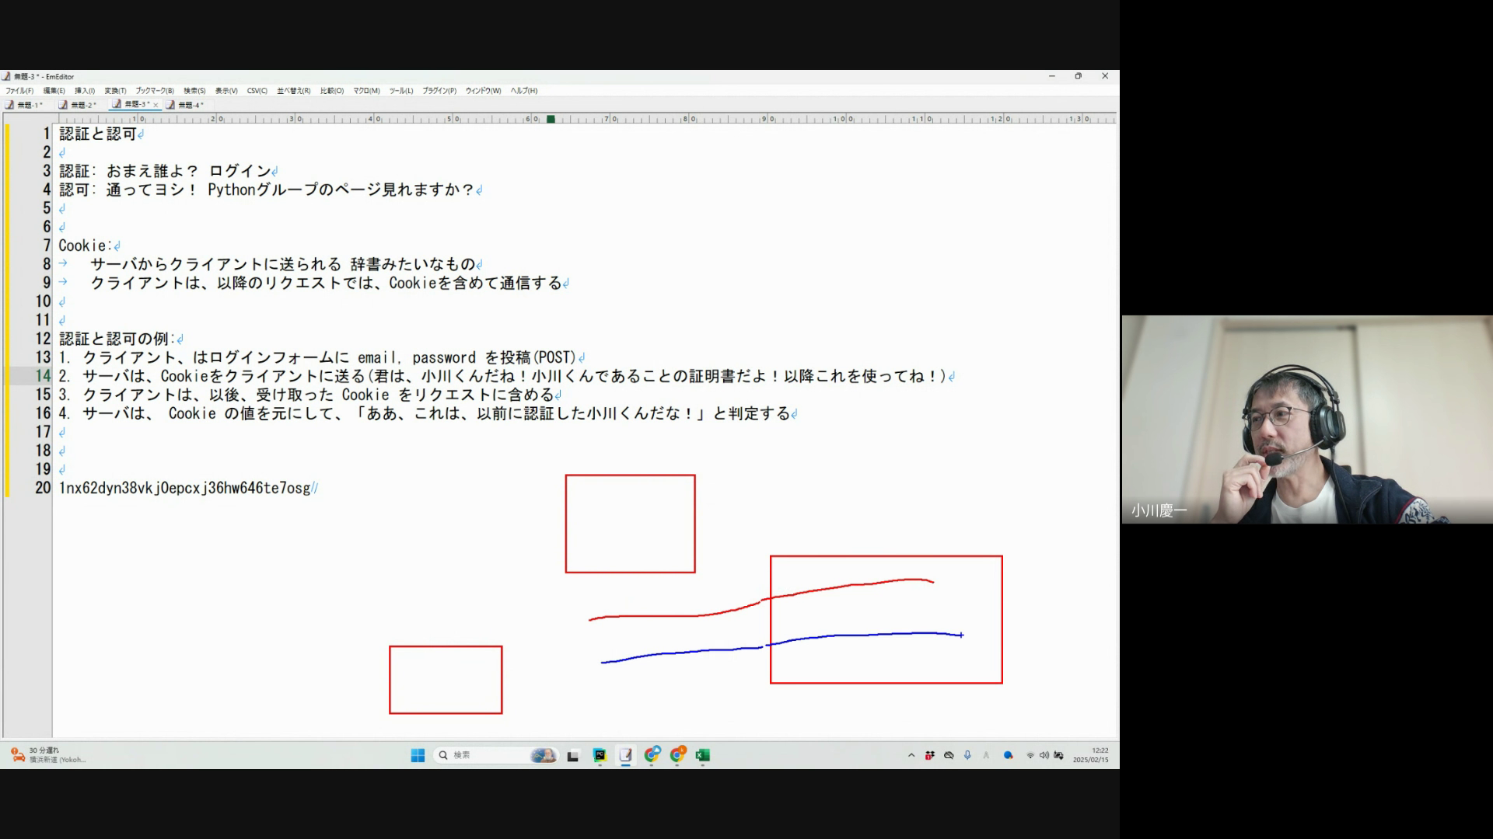Viewport: 1493px width, 839px height.
Task: Open the CSV(C) menu
Action: [x=257, y=91]
